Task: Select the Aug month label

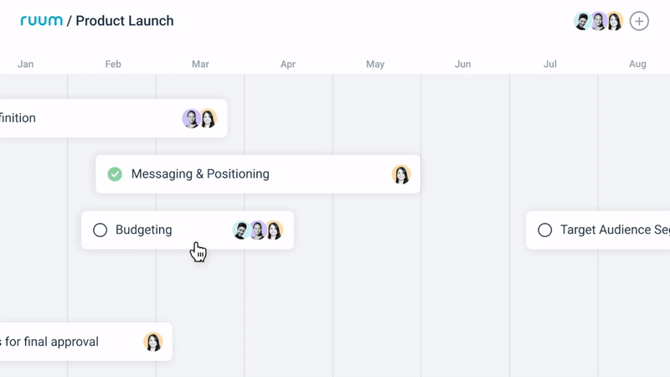Action: [x=637, y=64]
